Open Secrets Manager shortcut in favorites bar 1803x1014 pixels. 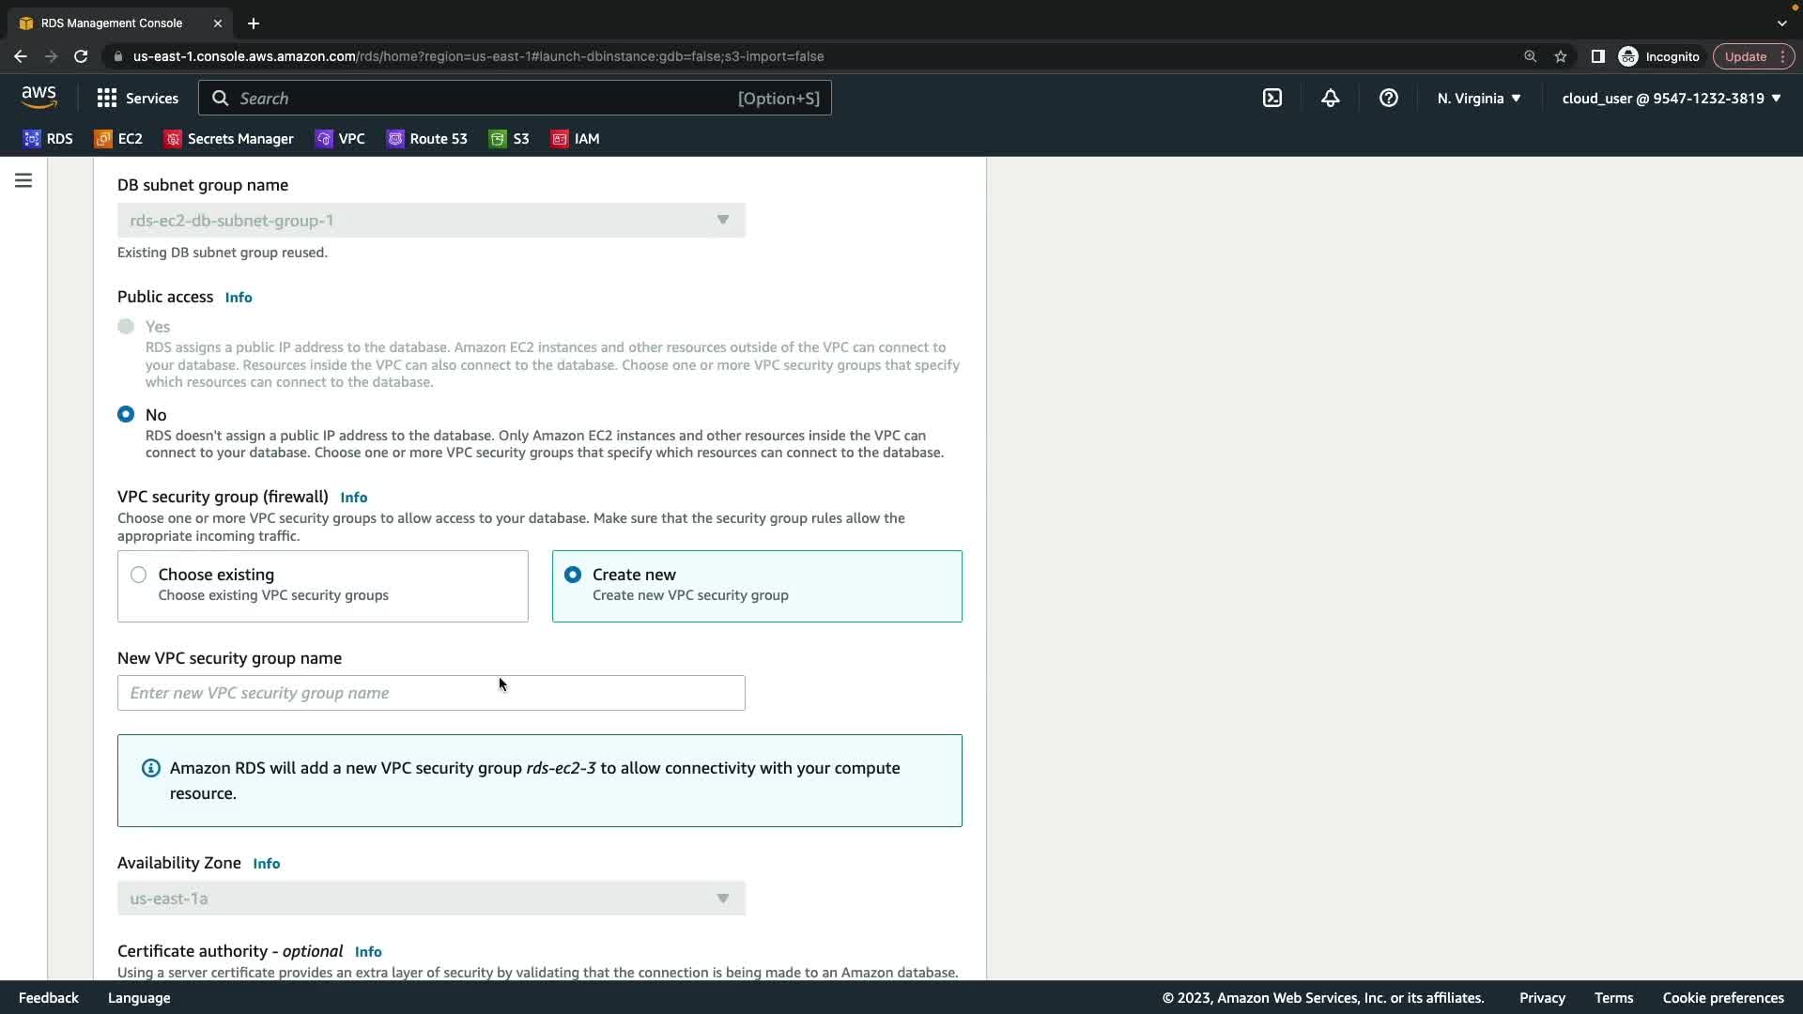229,139
